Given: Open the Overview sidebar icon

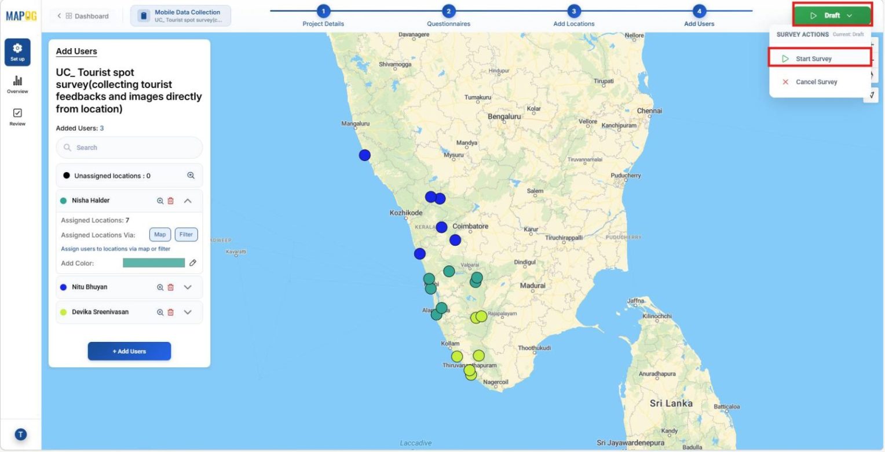Looking at the screenshot, I should tap(17, 84).
